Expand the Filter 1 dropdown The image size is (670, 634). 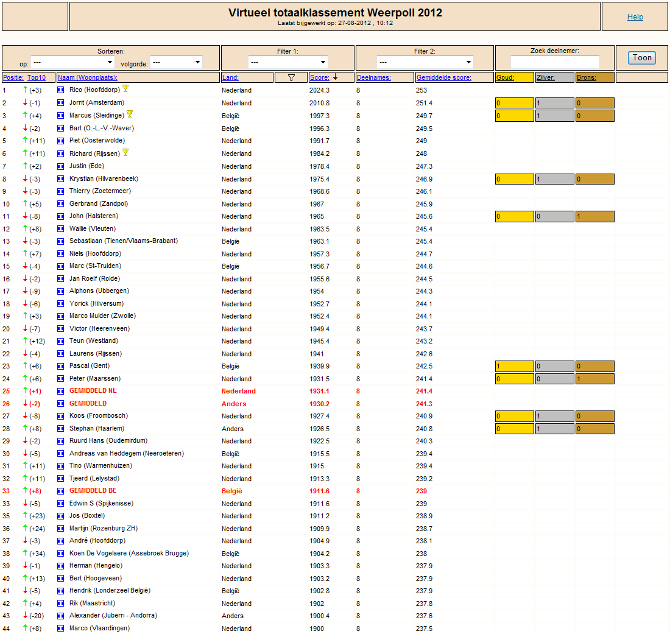(x=288, y=62)
